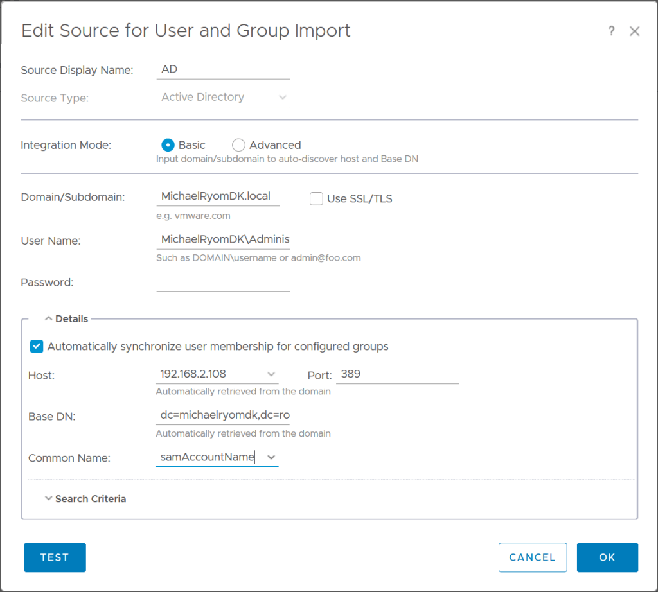
Task: Close the Edit Source dialog
Action: pyautogui.click(x=634, y=31)
